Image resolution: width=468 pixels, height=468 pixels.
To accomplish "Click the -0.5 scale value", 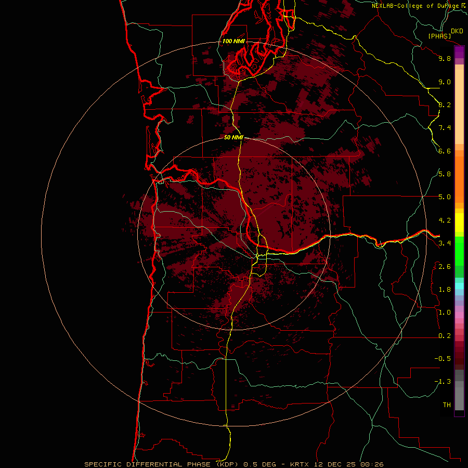I will tap(443, 359).
